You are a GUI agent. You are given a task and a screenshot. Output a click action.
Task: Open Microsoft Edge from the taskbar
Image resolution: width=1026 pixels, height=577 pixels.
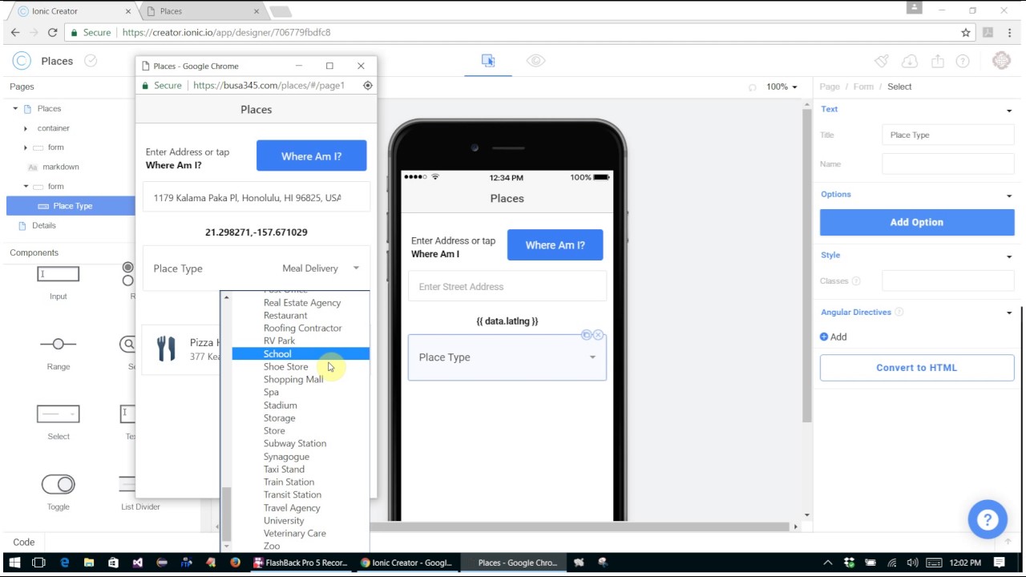[x=65, y=563]
